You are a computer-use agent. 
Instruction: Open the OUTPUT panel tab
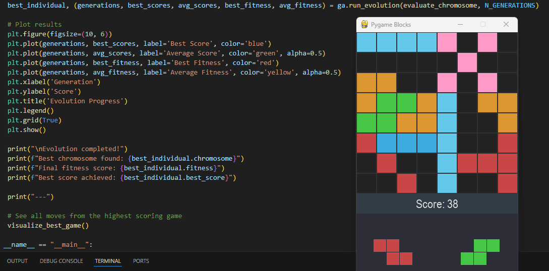click(17, 261)
